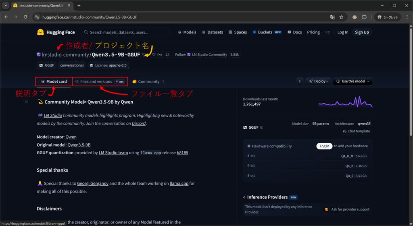The width and height of the screenshot is (413, 226).
Task: Open the Qwen3.5-9B original model link
Action: click(x=79, y=145)
